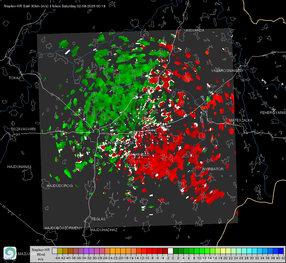The height and width of the screenshot is (263, 286).
Task: Select the white swatch before 0
Action: 170,251
